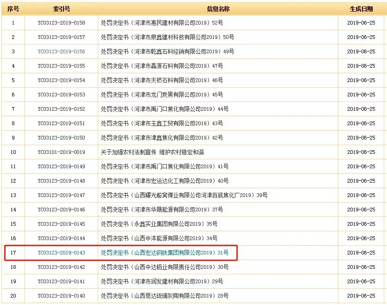
Task: Open 处罚决定书 永鑫实业集团有限公司 35号
Action: tap(159, 223)
